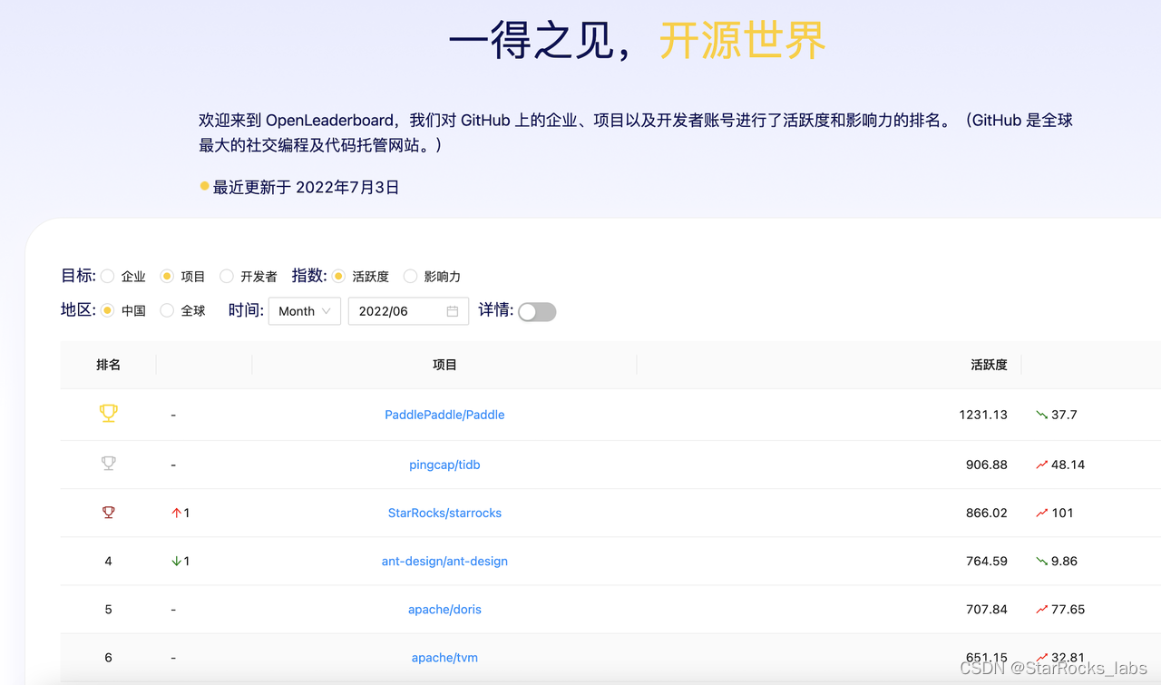Choose the 活跃度 index option

point(338,276)
